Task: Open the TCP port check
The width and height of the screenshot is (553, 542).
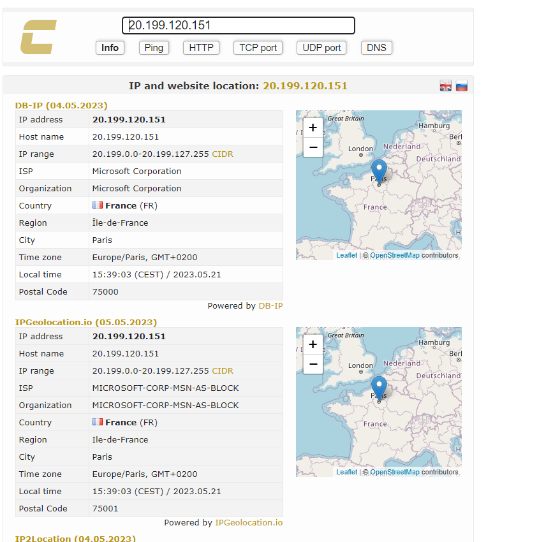Action: point(258,48)
